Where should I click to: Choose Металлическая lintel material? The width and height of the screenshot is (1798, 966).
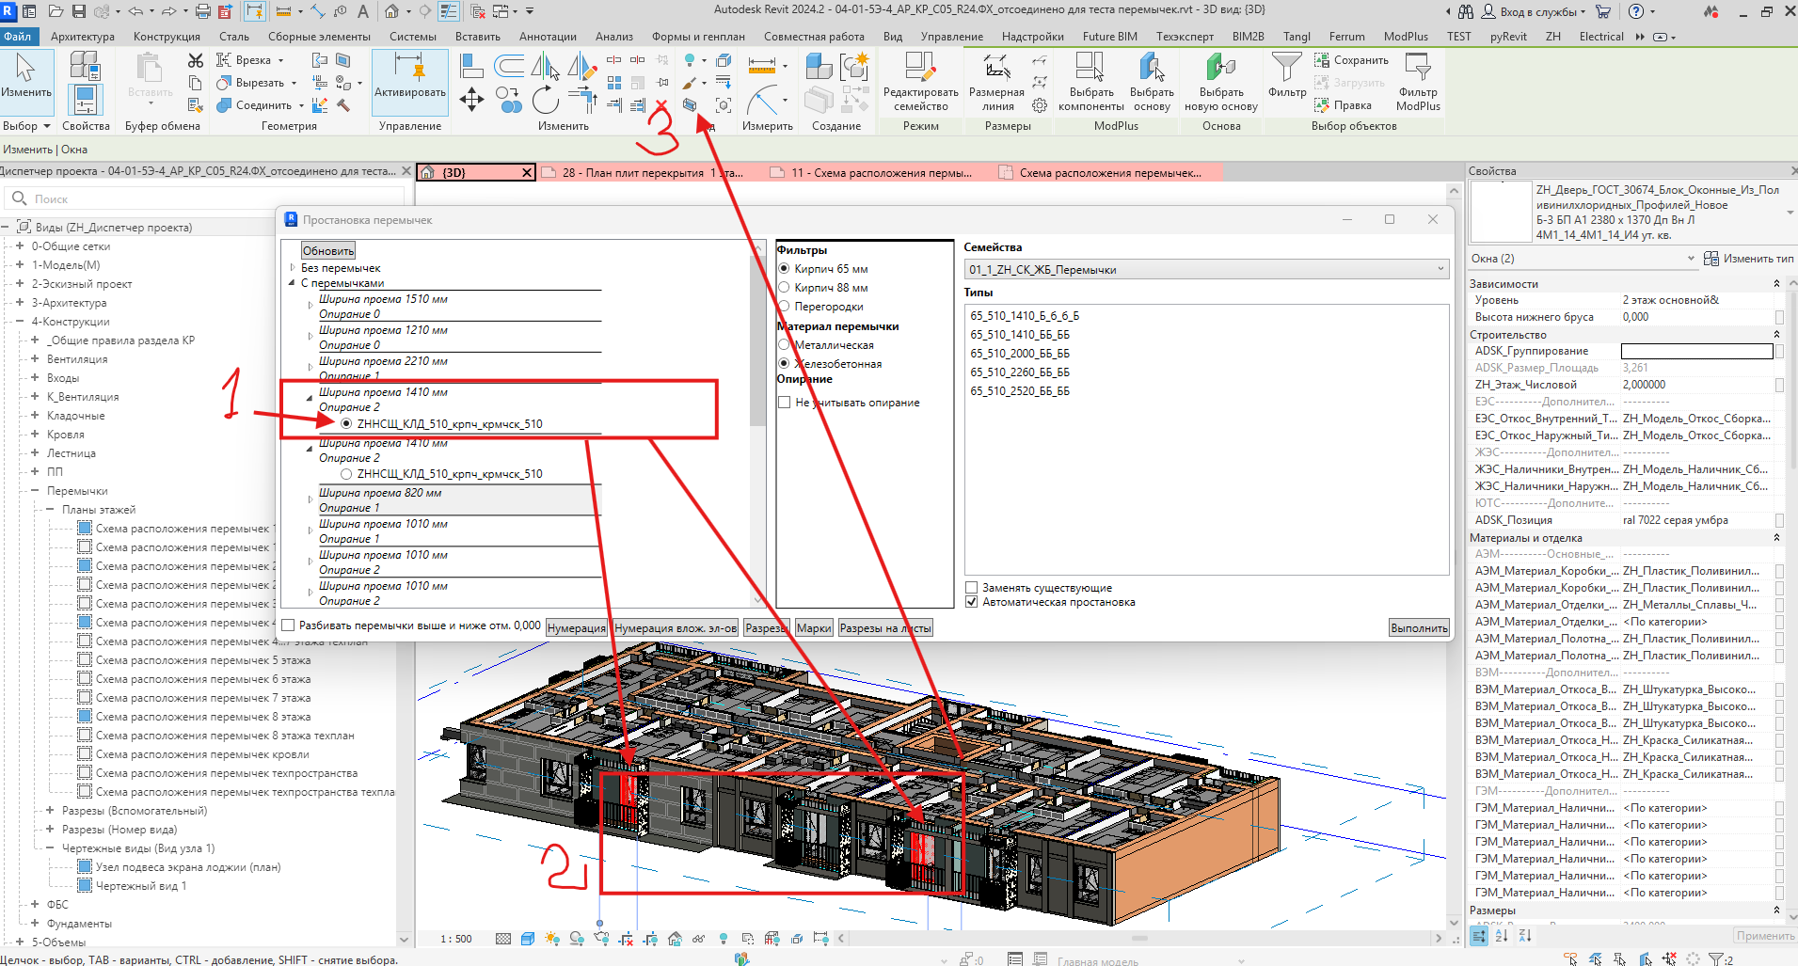click(784, 345)
